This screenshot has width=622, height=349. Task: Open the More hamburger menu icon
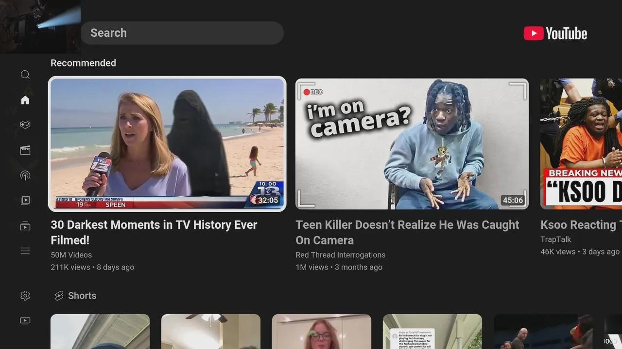[x=25, y=251]
